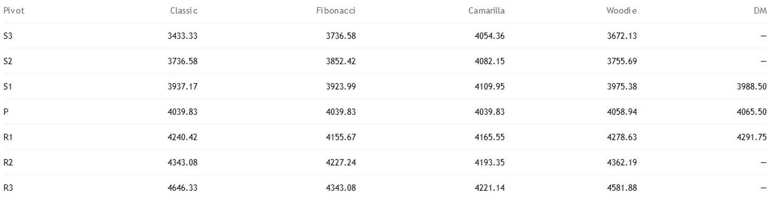Select the S3 row label
Screen dimensions: 773x200
(7, 36)
